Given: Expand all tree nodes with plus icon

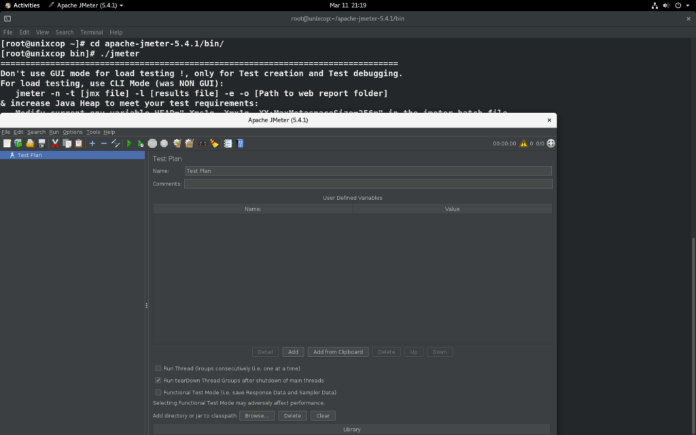Looking at the screenshot, I should pyautogui.click(x=92, y=143).
